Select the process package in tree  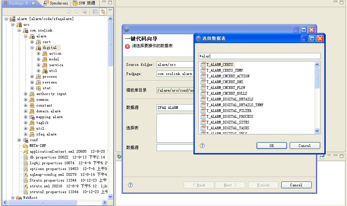pyautogui.click(x=49, y=76)
